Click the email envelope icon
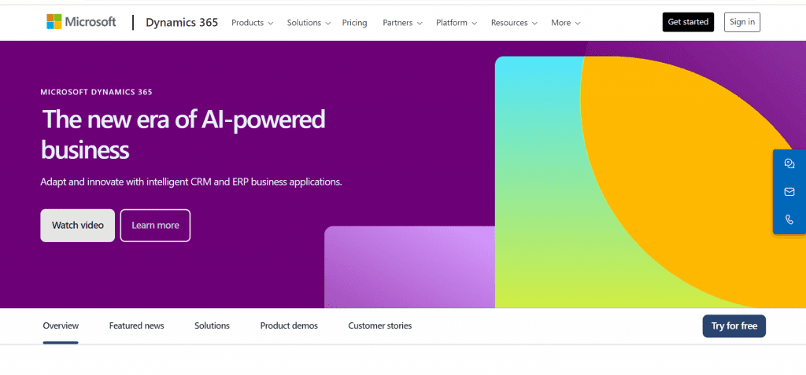The height and width of the screenshot is (375, 806). pos(789,192)
